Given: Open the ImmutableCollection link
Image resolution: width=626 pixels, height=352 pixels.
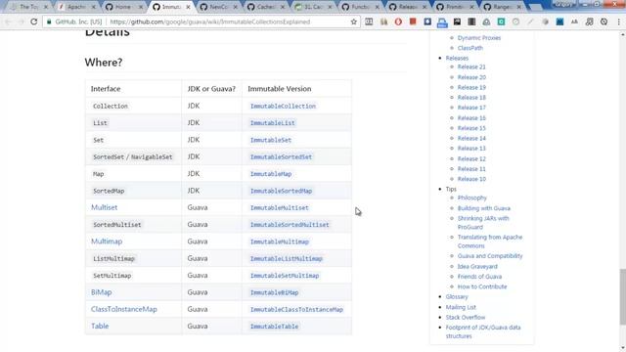Looking at the screenshot, I should pyautogui.click(x=283, y=107).
